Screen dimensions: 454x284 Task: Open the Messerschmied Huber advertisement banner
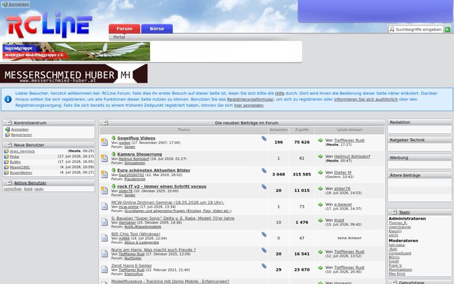click(74, 74)
